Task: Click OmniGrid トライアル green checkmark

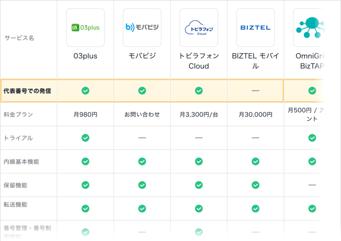Action: pyautogui.click(x=312, y=138)
